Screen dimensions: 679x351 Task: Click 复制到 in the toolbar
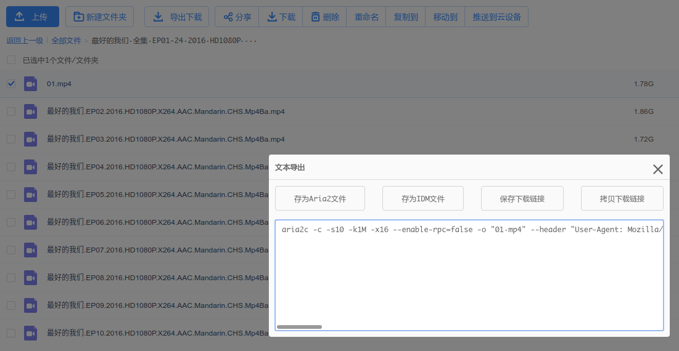coord(406,17)
